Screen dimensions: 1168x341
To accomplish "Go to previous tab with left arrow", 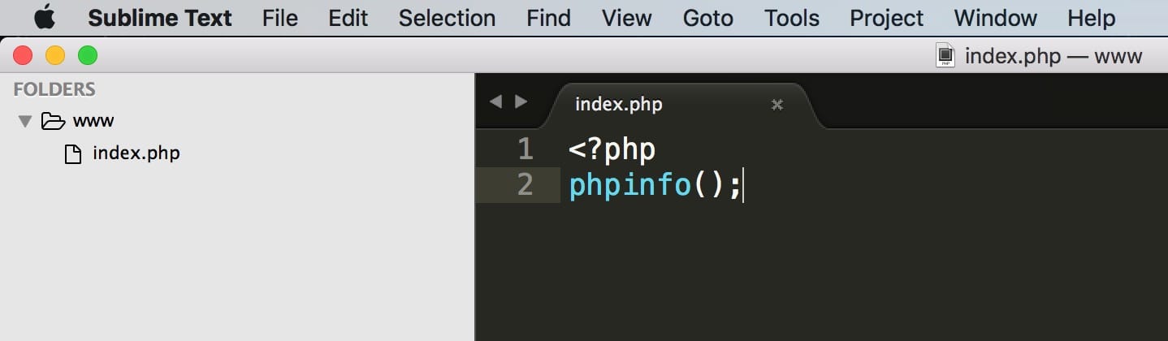I will [x=495, y=101].
